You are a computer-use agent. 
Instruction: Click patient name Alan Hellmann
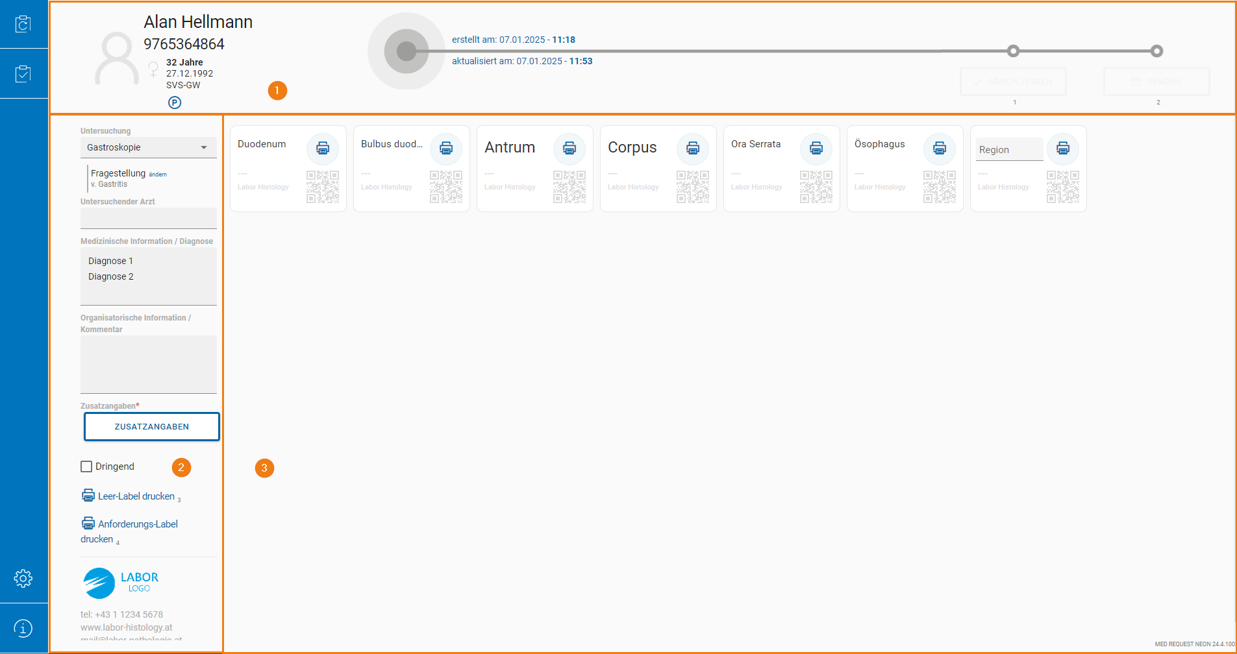pos(198,22)
